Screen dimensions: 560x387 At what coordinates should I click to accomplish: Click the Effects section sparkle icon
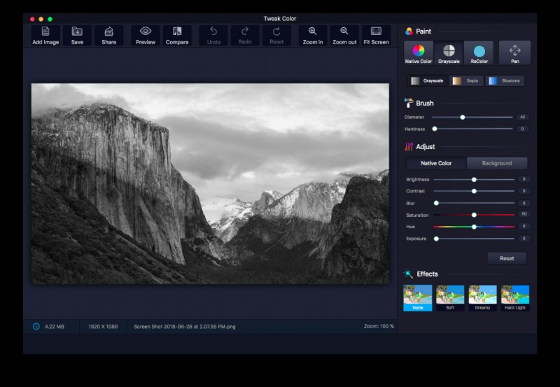[x=408, y=274]
